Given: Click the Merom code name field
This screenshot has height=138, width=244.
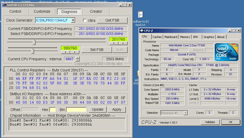Looking at the screenshot, I should pos(174,50).
